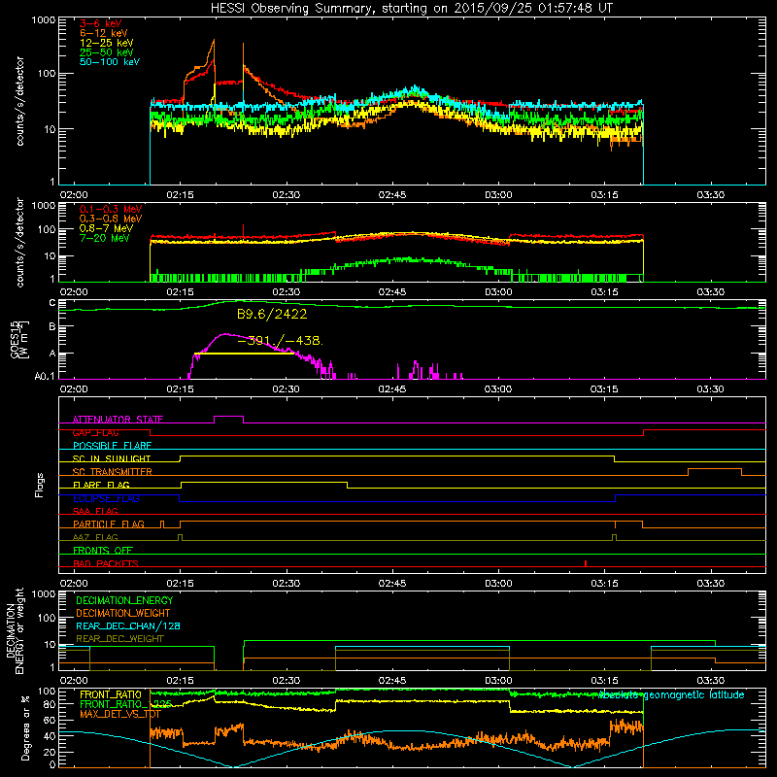Select the POSSIBLE_FLARE flag label
The height and width of the screenshot is (777, 777).
(x=112, y=446)
